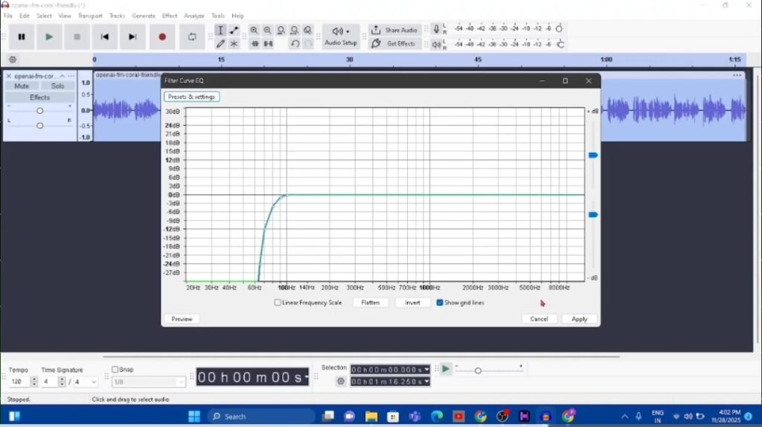
Task: Open the Presets & settings menu
Action: tap(191, 97)
